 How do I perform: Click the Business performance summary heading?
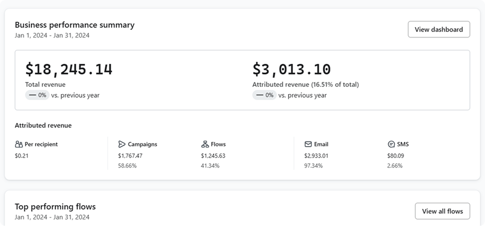[75, 25]
